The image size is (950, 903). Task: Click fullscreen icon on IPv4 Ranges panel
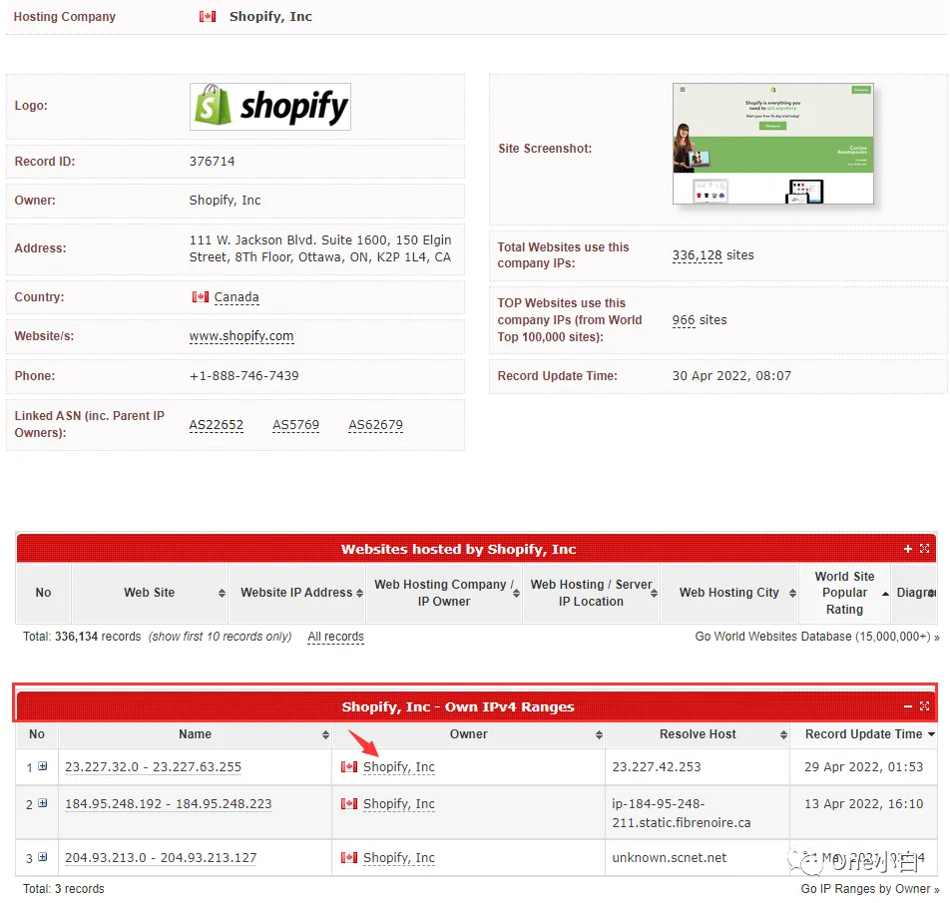924,706
